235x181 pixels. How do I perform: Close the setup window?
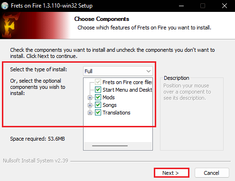[225, 6]
